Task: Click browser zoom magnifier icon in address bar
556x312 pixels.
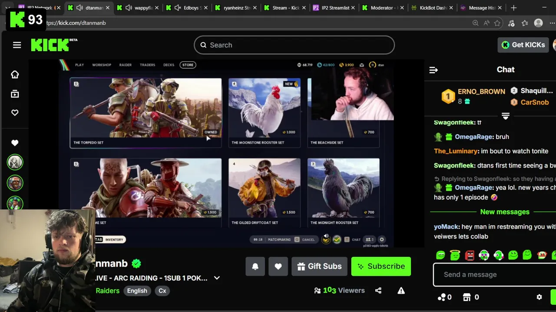Action: pos(475,23)
